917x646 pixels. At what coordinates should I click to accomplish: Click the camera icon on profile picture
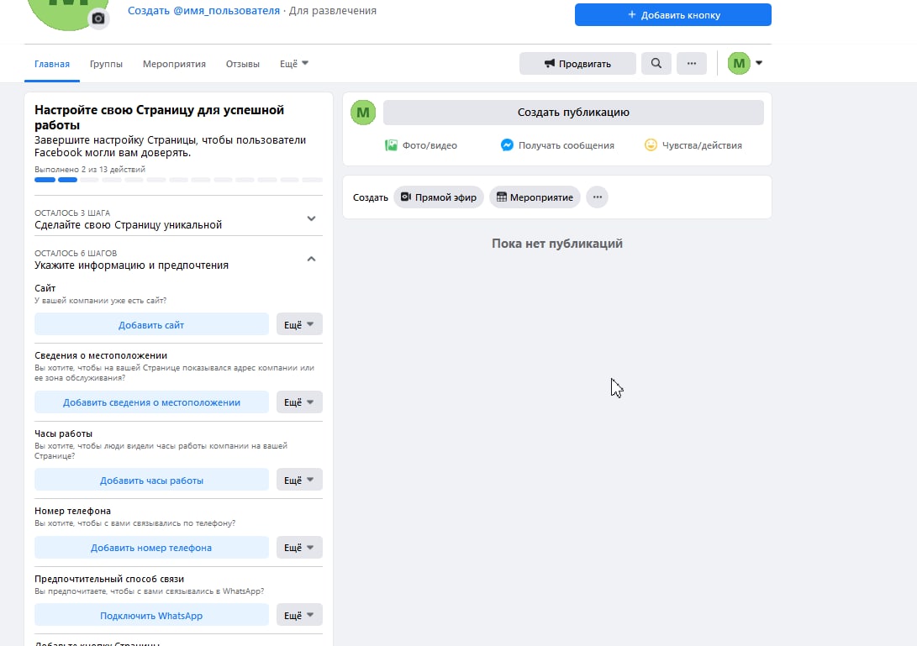(98, 18)
